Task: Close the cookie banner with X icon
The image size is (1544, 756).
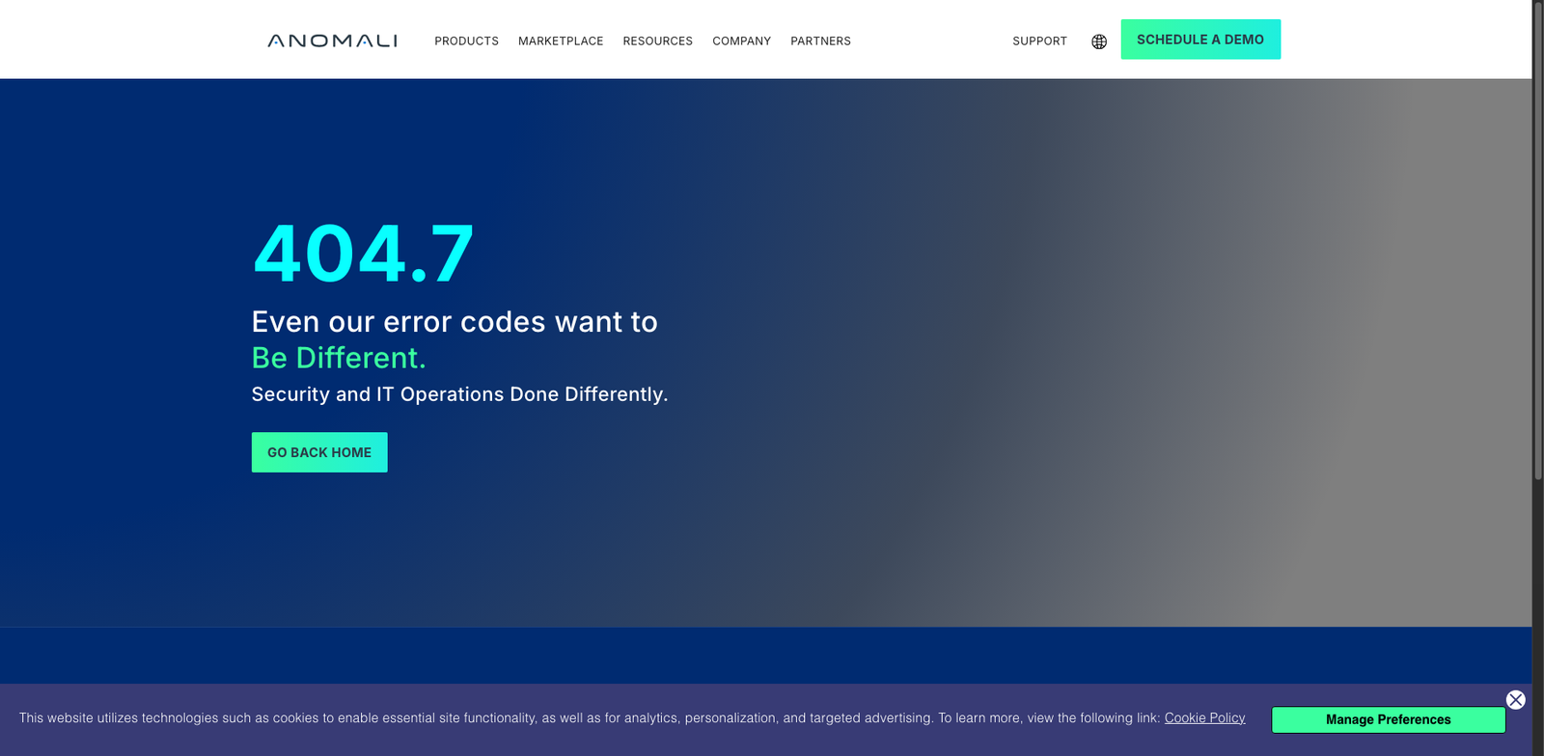Action: tap(1516, 700)
